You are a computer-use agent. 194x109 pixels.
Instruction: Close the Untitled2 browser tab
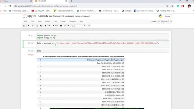[x=66, y=1]
